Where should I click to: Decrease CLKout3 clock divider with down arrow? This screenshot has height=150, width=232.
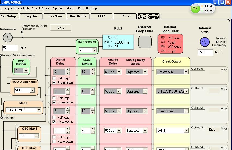(93, 132)
